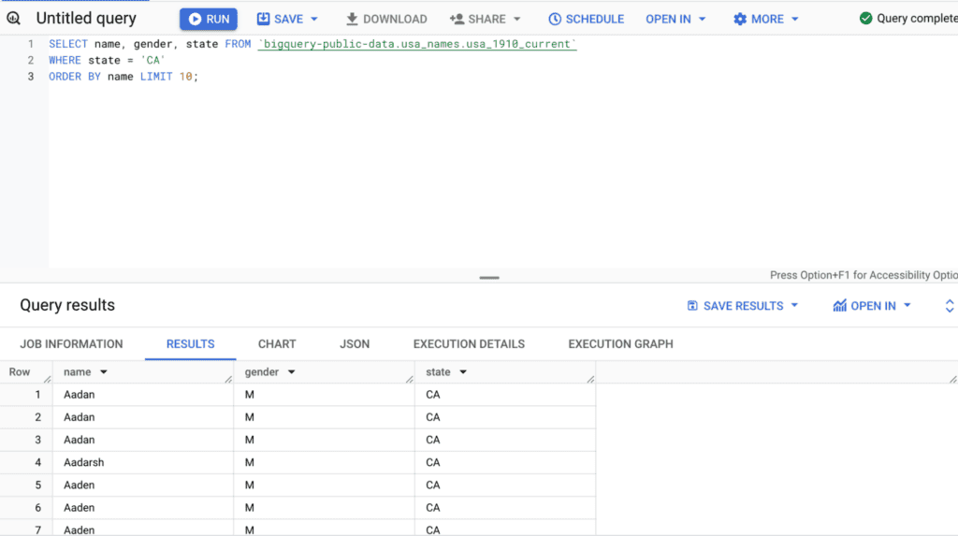Click the Row column header
This screenshot has width=958, height=536.
(20, 371)
